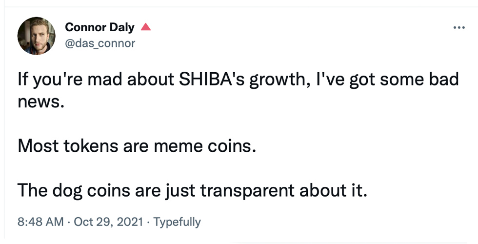Screen dimensions: 478x244
Task: Click the red triangle badge beside name
Action: tap(146, 27)
